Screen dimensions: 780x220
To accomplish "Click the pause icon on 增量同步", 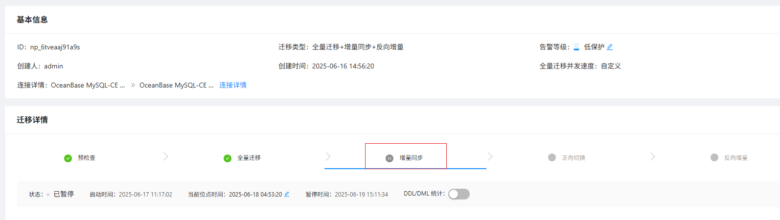I will point(390,158).
